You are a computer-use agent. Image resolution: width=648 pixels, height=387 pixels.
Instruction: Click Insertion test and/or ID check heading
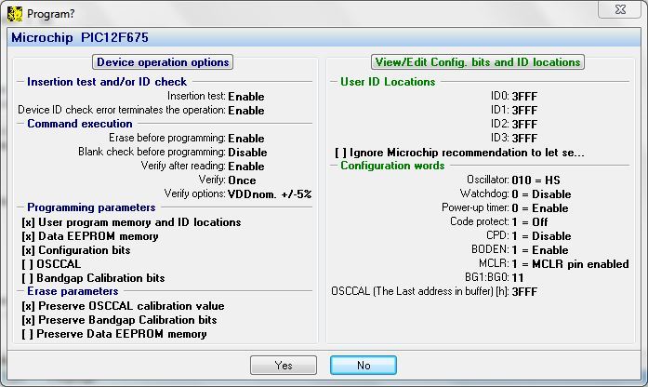tap(107, 82)
